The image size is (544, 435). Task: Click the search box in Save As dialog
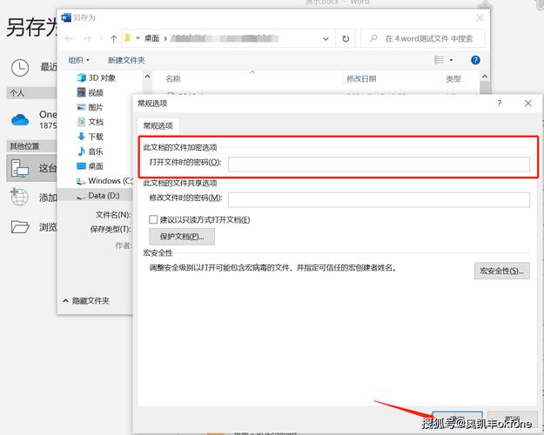point(422,38)
